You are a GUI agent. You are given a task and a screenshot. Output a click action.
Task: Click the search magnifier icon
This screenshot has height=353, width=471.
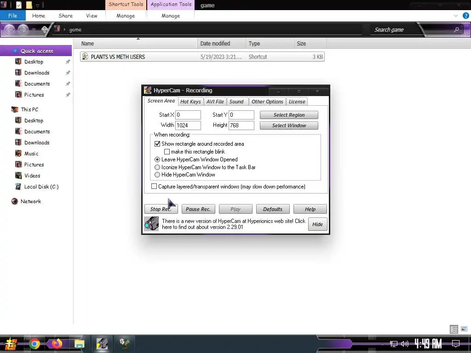pyautogui.click(x=456, y=29)
